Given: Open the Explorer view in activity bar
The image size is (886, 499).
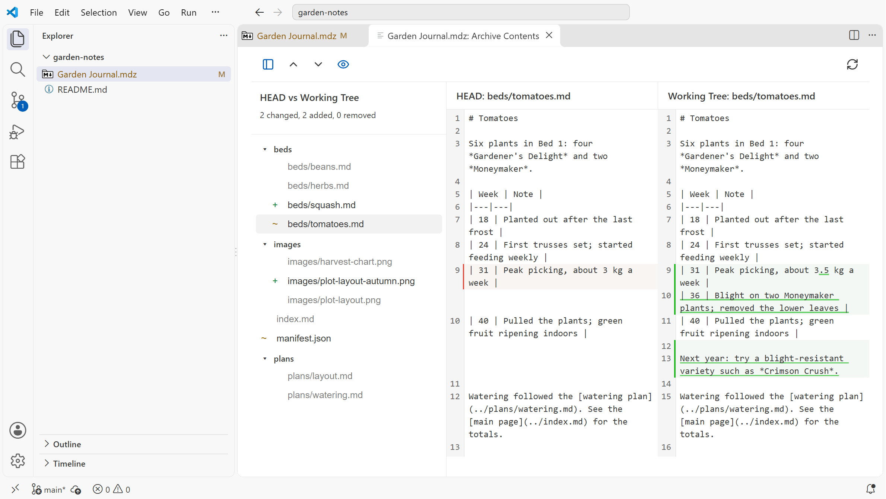Looking at the screenshot, I should click(18, 39).
